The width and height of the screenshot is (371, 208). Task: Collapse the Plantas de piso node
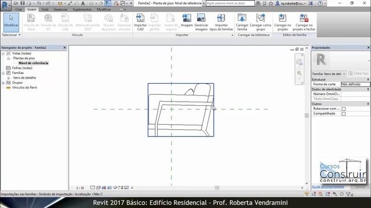click(x=9, y=58)
